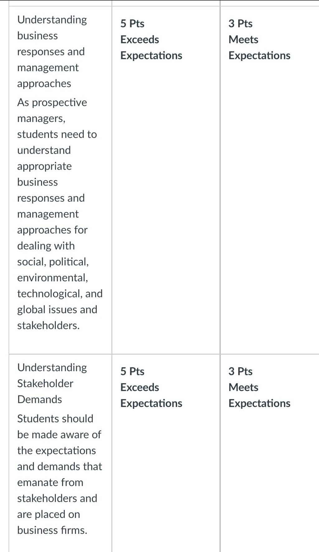Click the 'As prospective managers' description paragraph
319x552 pixels.
click(x=60, y=214)
